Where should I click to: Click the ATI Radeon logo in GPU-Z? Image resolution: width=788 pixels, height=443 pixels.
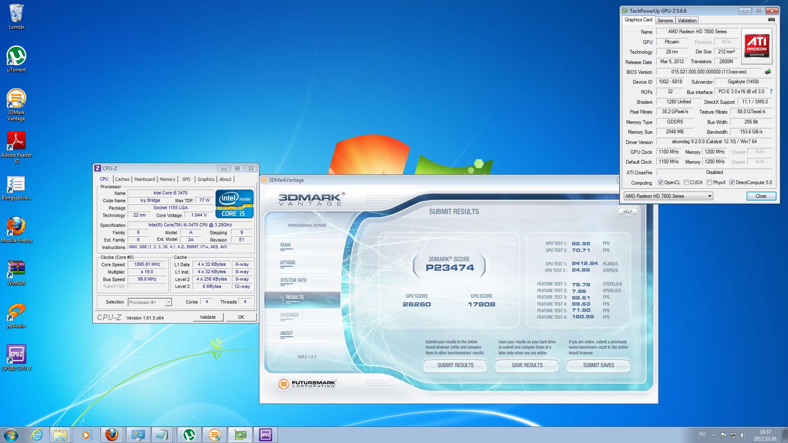coord(757,46)
